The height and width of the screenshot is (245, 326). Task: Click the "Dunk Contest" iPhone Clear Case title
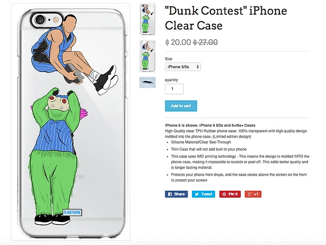click(x=226, y=18)
